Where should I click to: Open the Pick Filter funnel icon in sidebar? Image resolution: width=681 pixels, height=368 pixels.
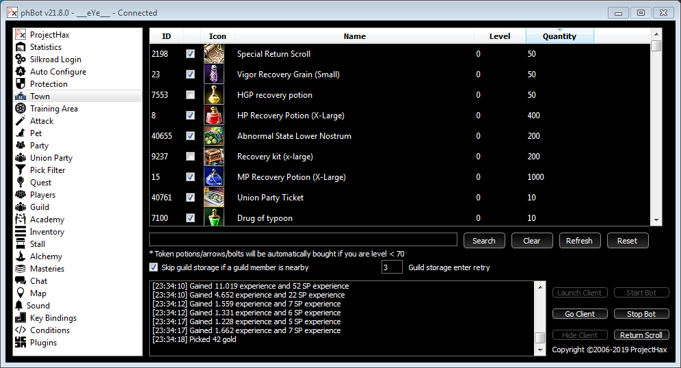(21, 170)
